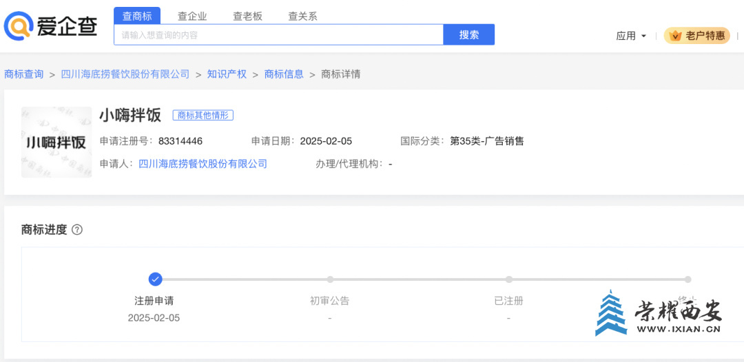Click 第35类-广告销售 classification text

click(487, 141)
